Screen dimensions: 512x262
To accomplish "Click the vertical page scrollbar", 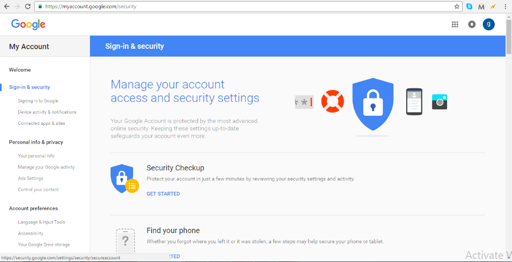I will tap(509, 137).
